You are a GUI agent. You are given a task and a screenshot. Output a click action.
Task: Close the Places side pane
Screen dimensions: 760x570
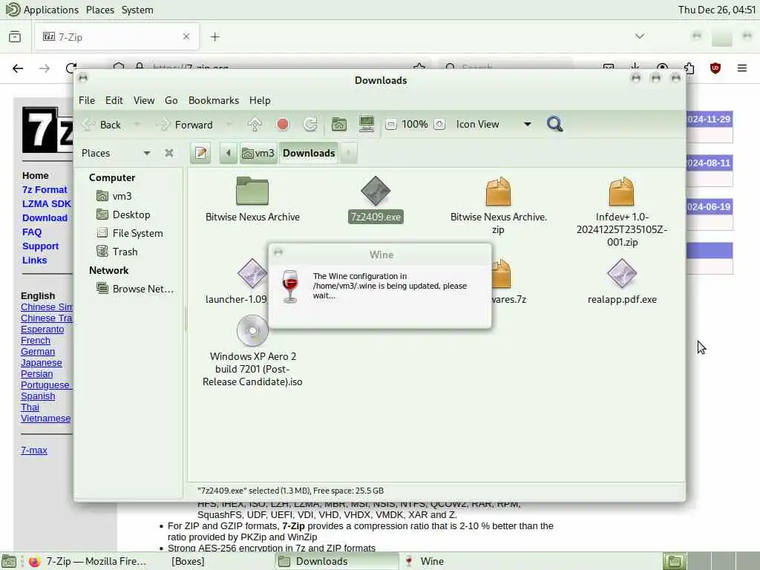click(x=168, y=153)
